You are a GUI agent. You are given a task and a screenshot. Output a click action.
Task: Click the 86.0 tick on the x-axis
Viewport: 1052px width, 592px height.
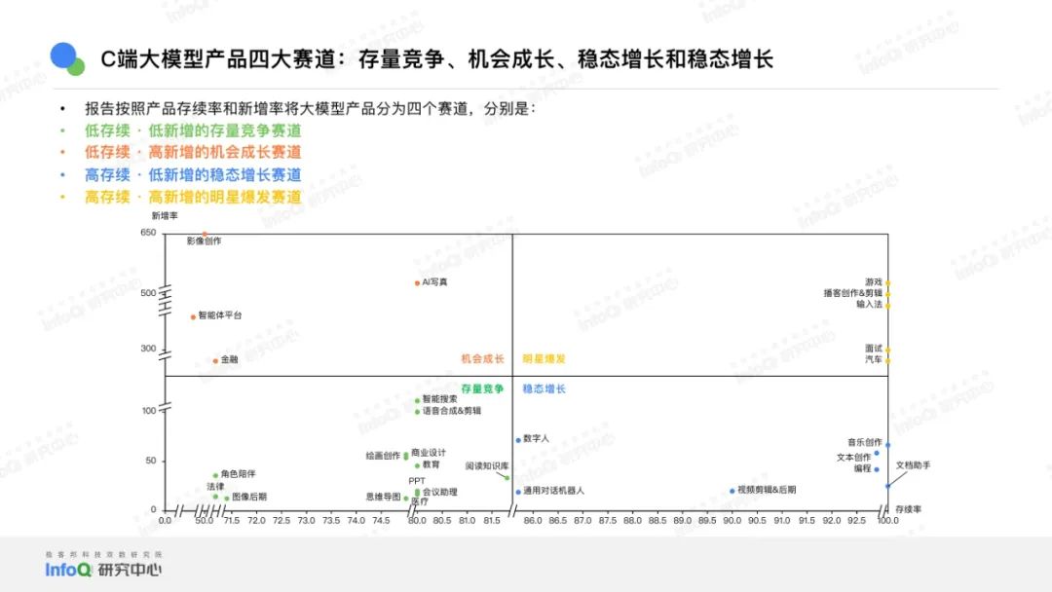click(x=533, y=520)
